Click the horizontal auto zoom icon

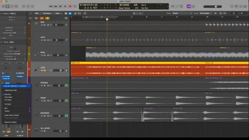click(x=224, y=13)
